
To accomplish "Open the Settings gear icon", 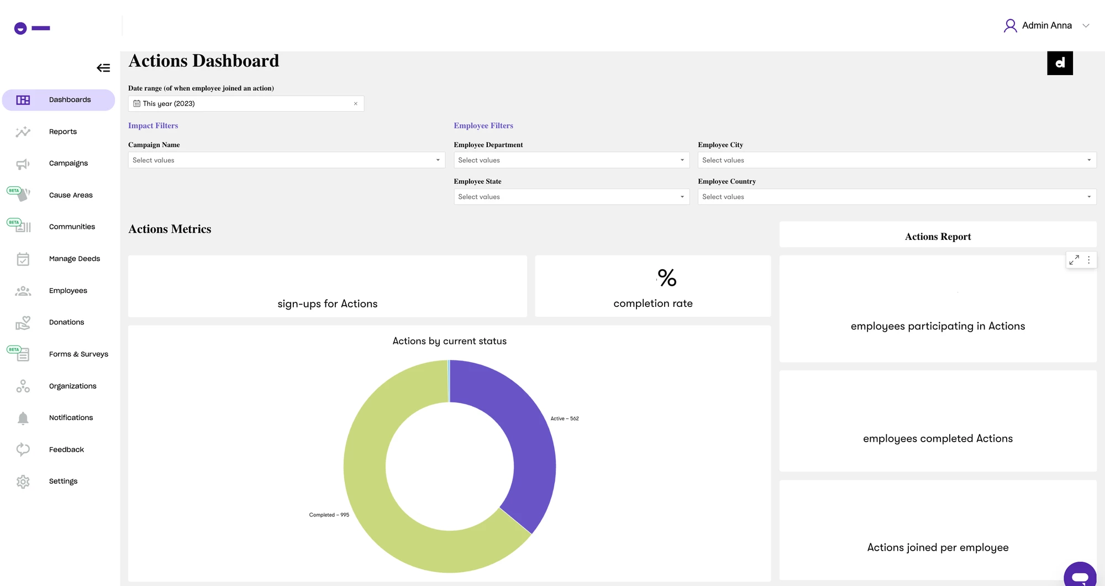I will (23, 482).
